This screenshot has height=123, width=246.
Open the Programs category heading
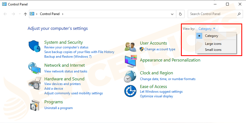tap(54, 102)
